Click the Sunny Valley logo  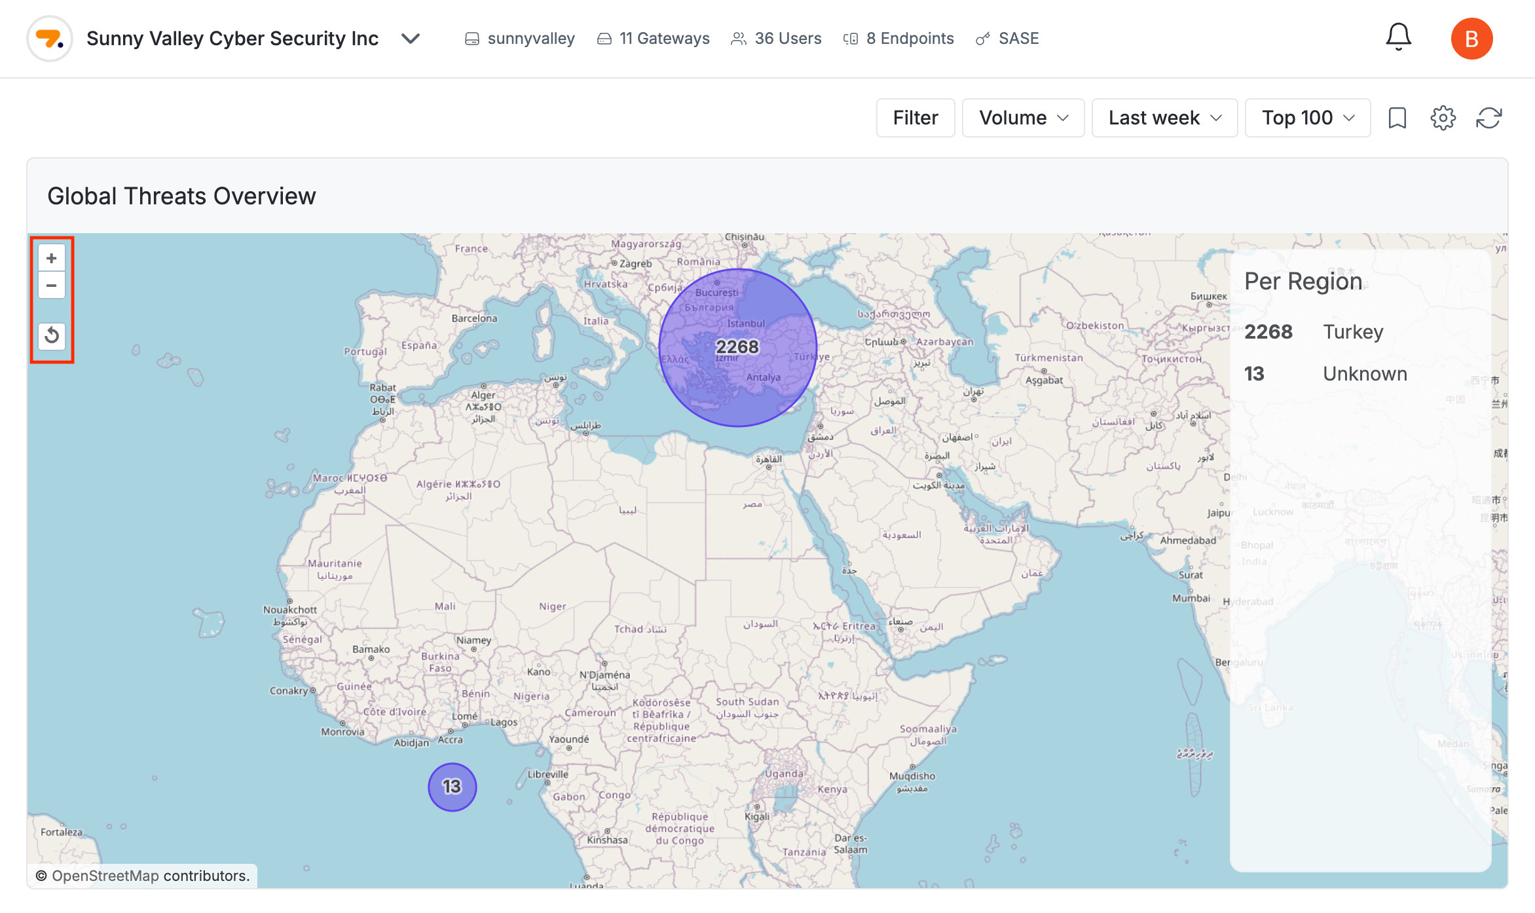pyautogui.click(x=50, y=39)
